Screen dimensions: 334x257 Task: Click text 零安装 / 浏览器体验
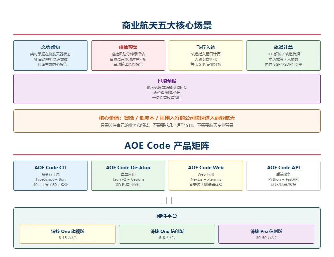206,185
